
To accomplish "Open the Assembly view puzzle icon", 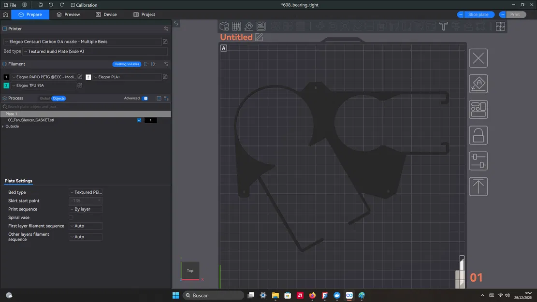I will pos(500,27).
